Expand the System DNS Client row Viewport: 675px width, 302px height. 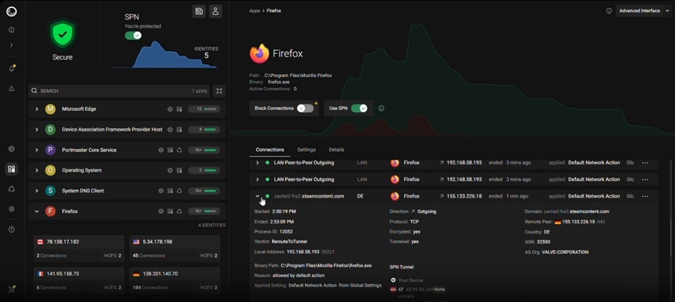pos(37,191)
